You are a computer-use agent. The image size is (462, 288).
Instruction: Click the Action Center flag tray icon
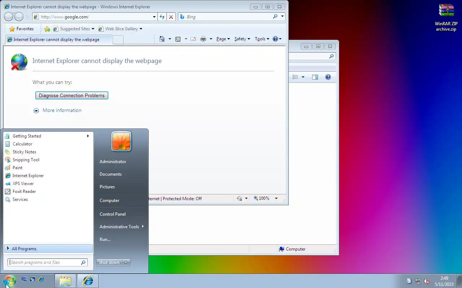409,281
